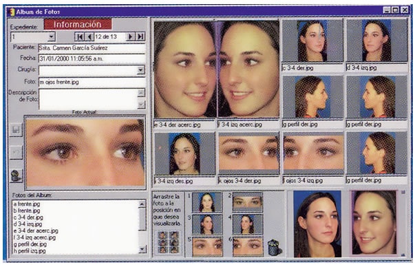
Task: Click the Fecha date field
Action: (92, 58)
